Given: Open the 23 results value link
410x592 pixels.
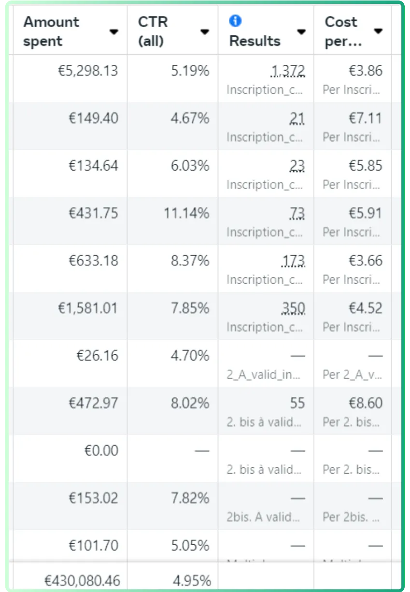Looking at the screenshot, I should point(297,166).
